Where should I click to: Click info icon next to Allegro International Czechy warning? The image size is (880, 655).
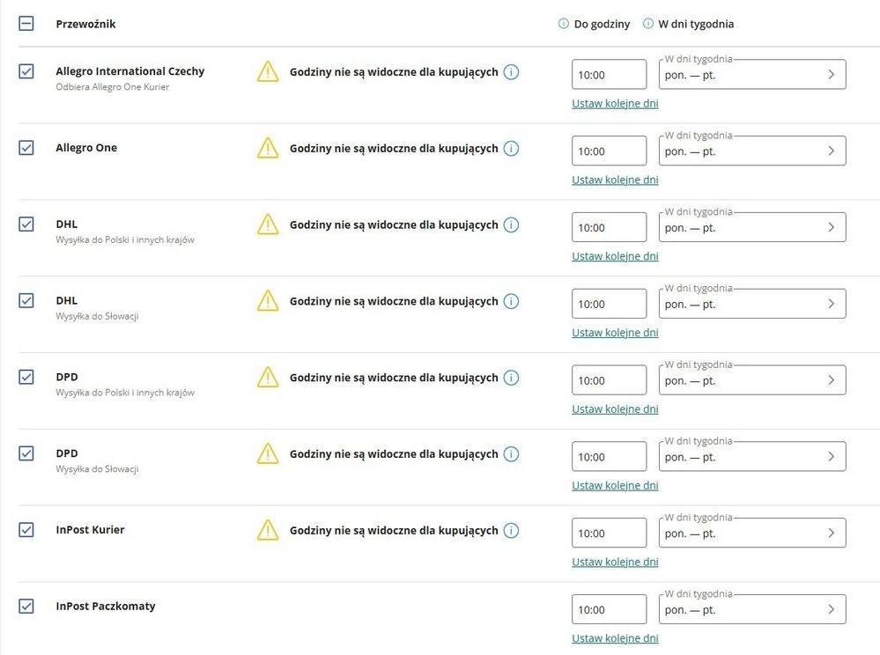511,72
